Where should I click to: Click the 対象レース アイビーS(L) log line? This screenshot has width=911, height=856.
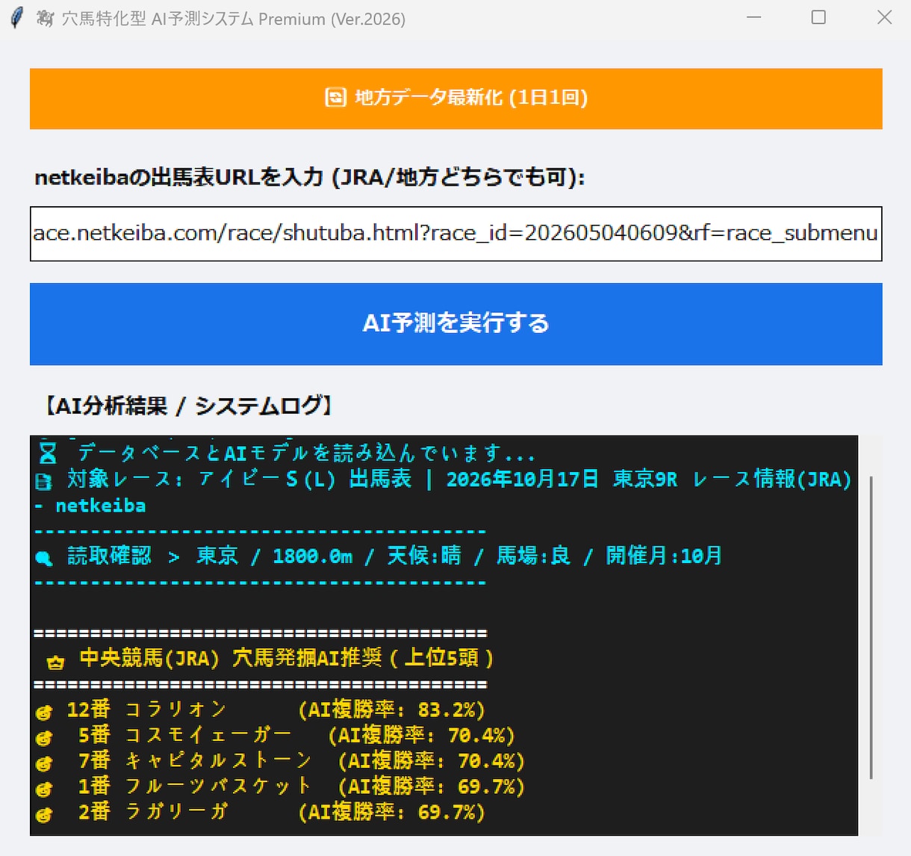tap(459, 479)
